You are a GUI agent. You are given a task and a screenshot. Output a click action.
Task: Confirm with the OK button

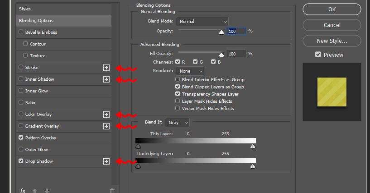point(332,9)
